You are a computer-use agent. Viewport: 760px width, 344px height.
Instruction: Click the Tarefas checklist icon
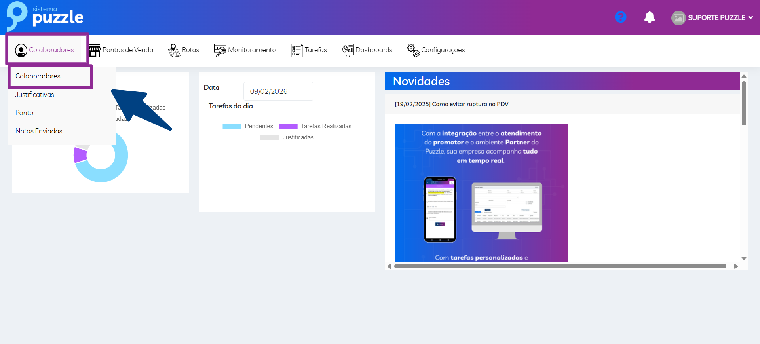296,50
